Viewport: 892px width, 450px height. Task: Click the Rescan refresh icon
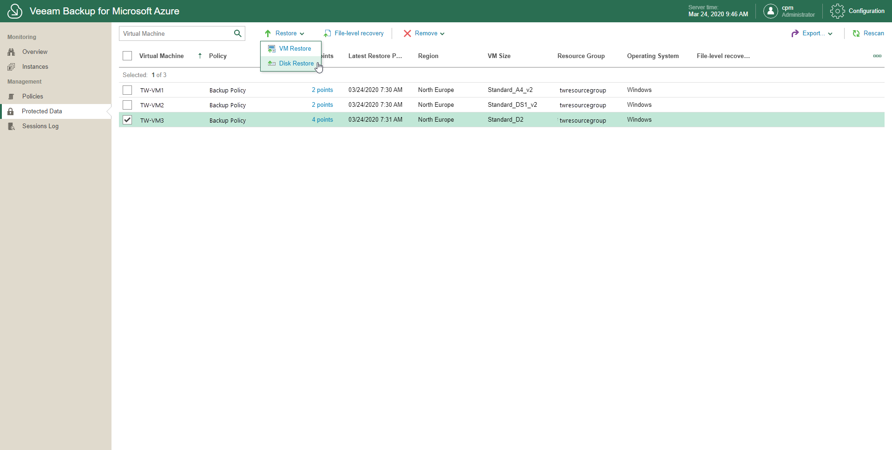tap(856, 33)
